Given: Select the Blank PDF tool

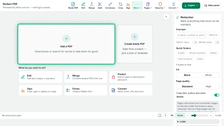Looking at the screenshot, I should click(x=73, y=6).
